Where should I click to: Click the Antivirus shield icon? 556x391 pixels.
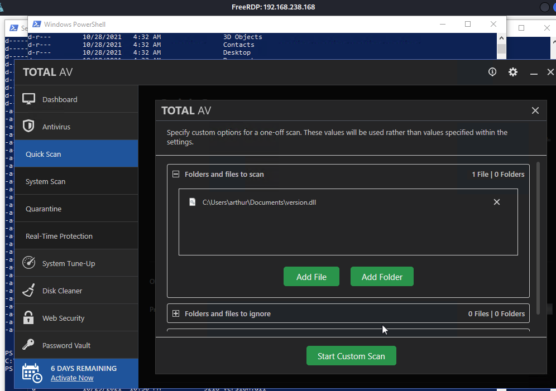pyautogui.click(x=28, y=127)
